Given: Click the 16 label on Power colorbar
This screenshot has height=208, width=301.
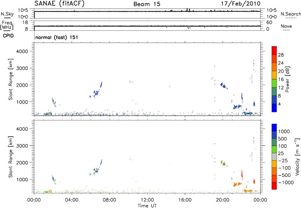Looking at the screenshot, I should tap(281, 80).
